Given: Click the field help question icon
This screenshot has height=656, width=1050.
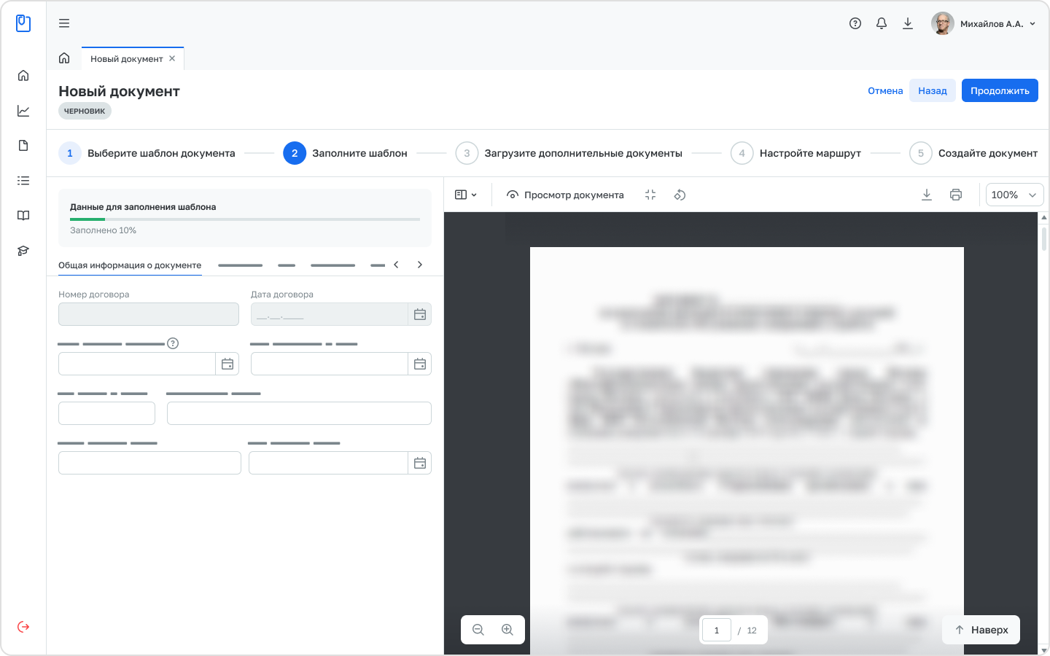Looking at the screenshot, I should 173,343.
